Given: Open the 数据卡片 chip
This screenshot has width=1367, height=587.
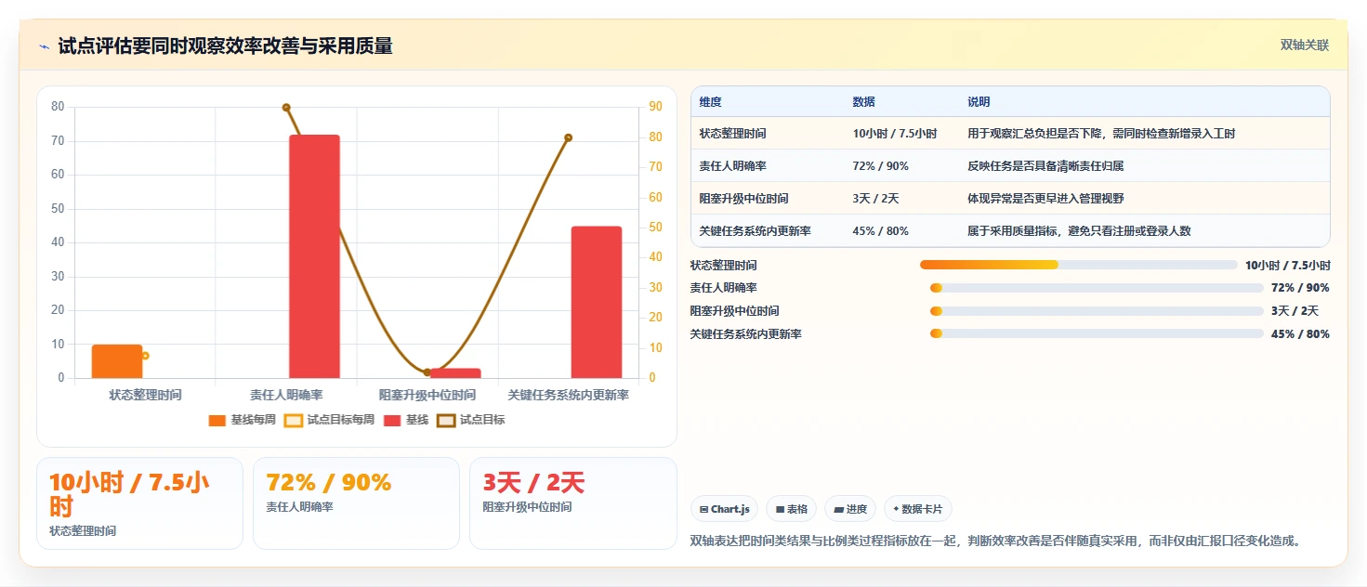Looking at the screenshot, I should 918,509.
